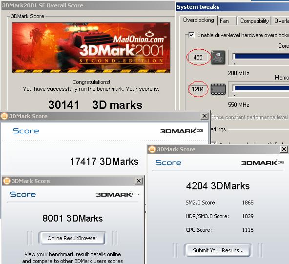The width and height of the screenshot is (289, 264).
Task: Switch to the Compatibility tab
Action: click(x=254, y=21)
